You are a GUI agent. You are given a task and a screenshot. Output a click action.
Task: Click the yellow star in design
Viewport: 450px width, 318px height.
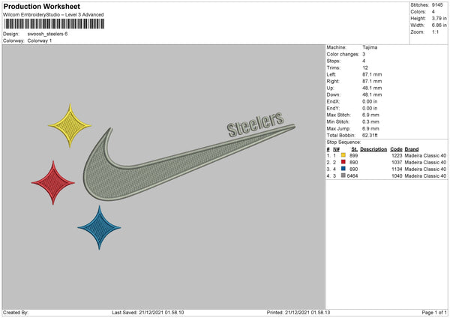[x=70, y=125]
